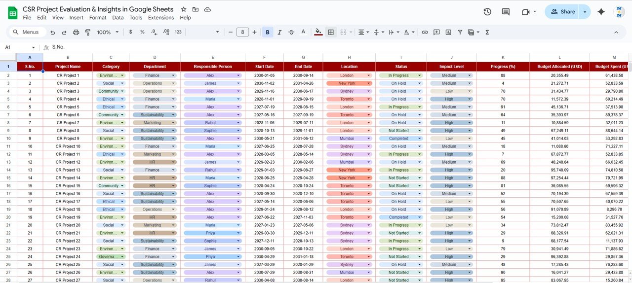
Task: Open the status dropdown for CR Project 1
Action: [x=420, y=75]
